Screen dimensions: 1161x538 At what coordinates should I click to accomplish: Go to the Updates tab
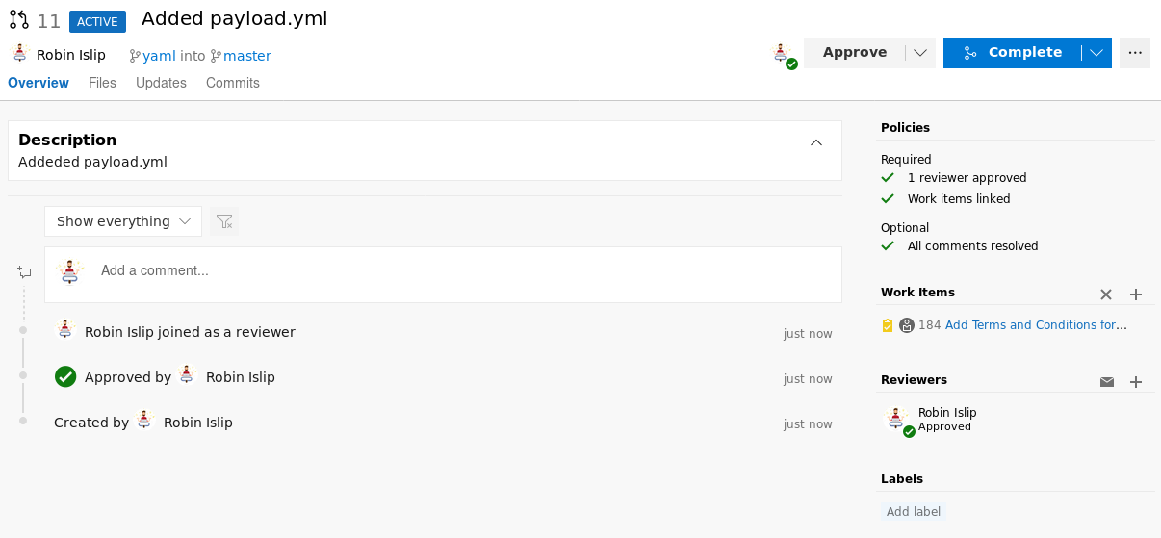161,83
